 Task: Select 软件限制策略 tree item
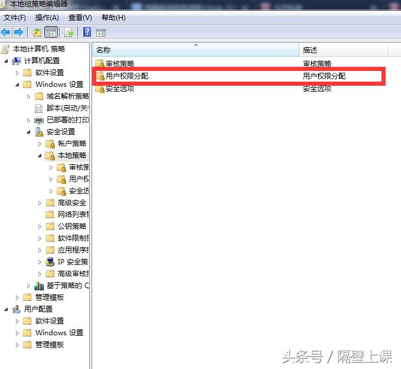click(73, 238)
